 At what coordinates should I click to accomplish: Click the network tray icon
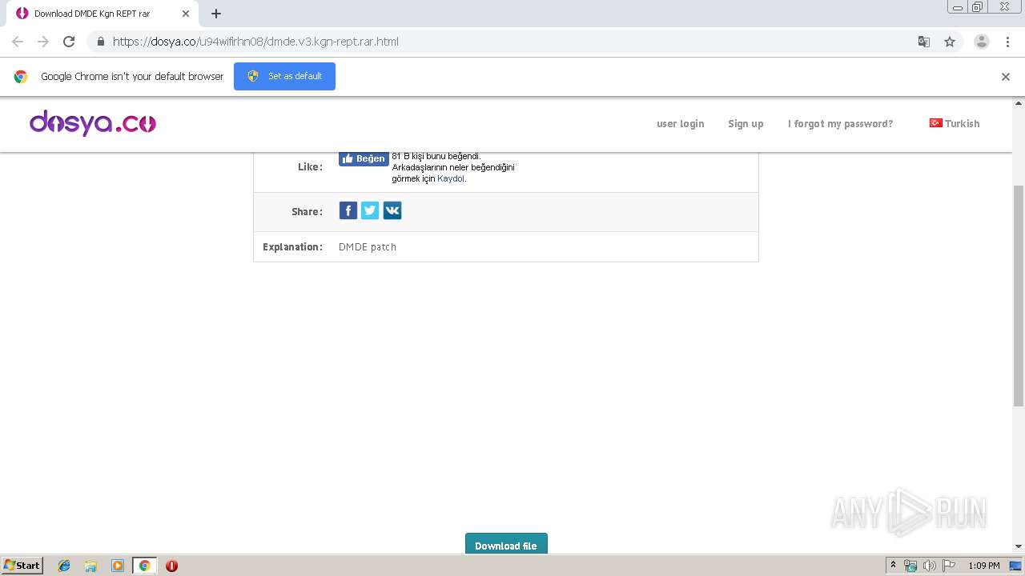[x=910, y=566]
